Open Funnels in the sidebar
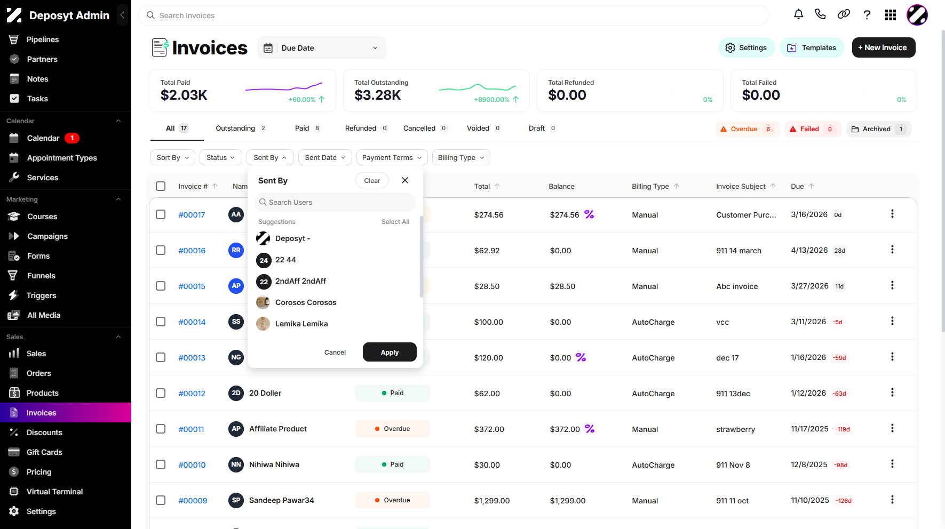The width and height of the screenshot is (945, 529). (41, 276)
